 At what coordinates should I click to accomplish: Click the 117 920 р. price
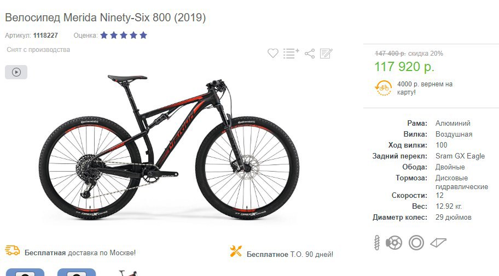[x=404, y=67]
